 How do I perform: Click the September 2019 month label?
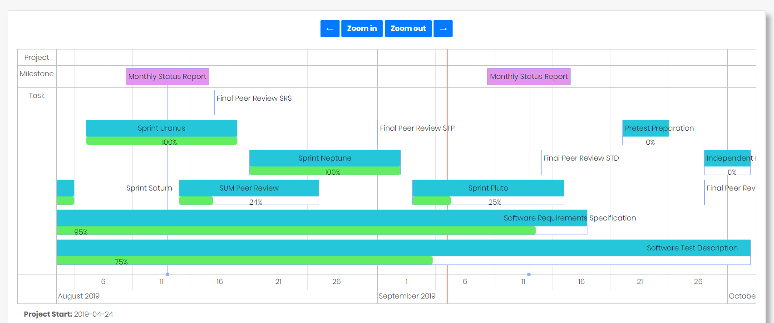[x=407, y=296]
